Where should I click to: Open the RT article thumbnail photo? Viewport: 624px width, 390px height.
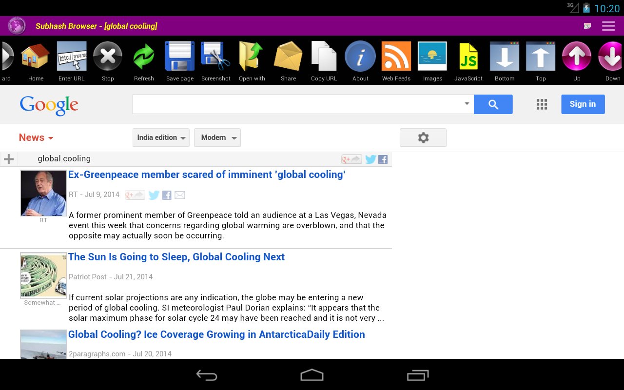(43, 193)
